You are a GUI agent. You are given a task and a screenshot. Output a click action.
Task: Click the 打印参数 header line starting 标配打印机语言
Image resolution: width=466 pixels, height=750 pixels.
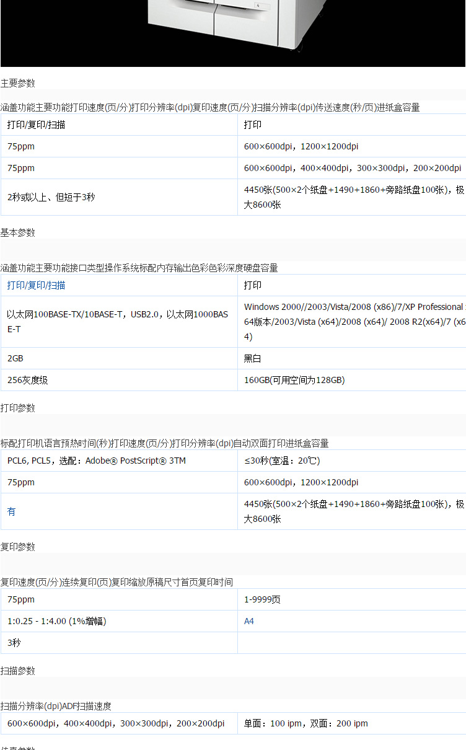pos(164,443)
